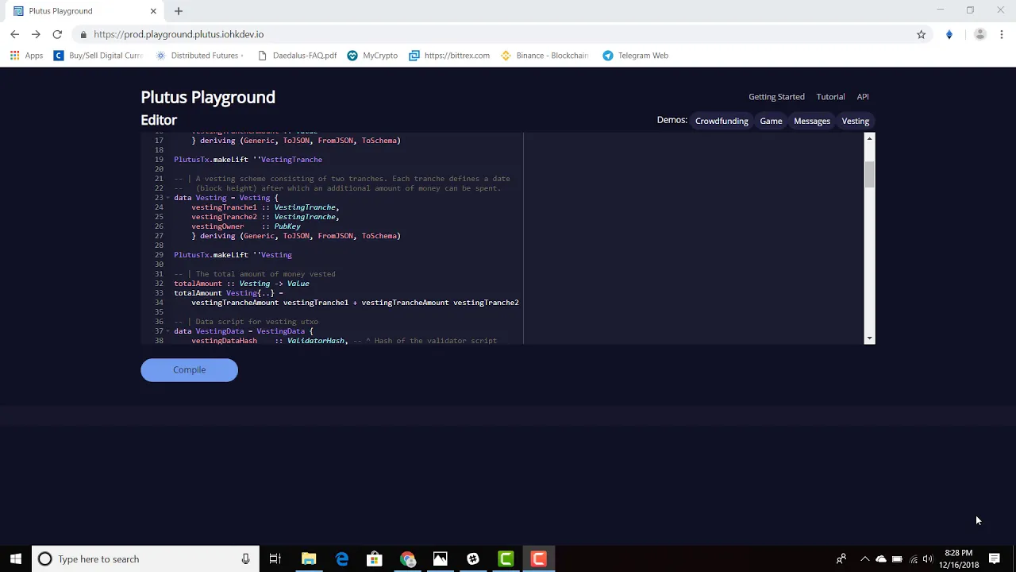The image size is (1016, 572).
Task: Open Task View in taskbar
Action: pos(275,558)
